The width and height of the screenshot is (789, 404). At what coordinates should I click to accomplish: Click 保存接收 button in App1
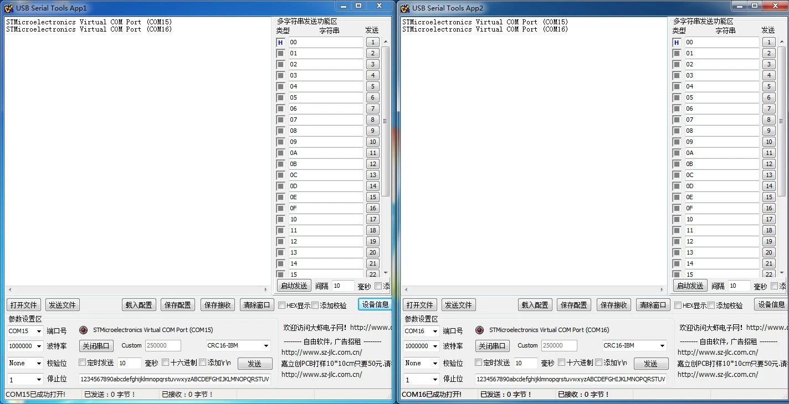(218, 305)
